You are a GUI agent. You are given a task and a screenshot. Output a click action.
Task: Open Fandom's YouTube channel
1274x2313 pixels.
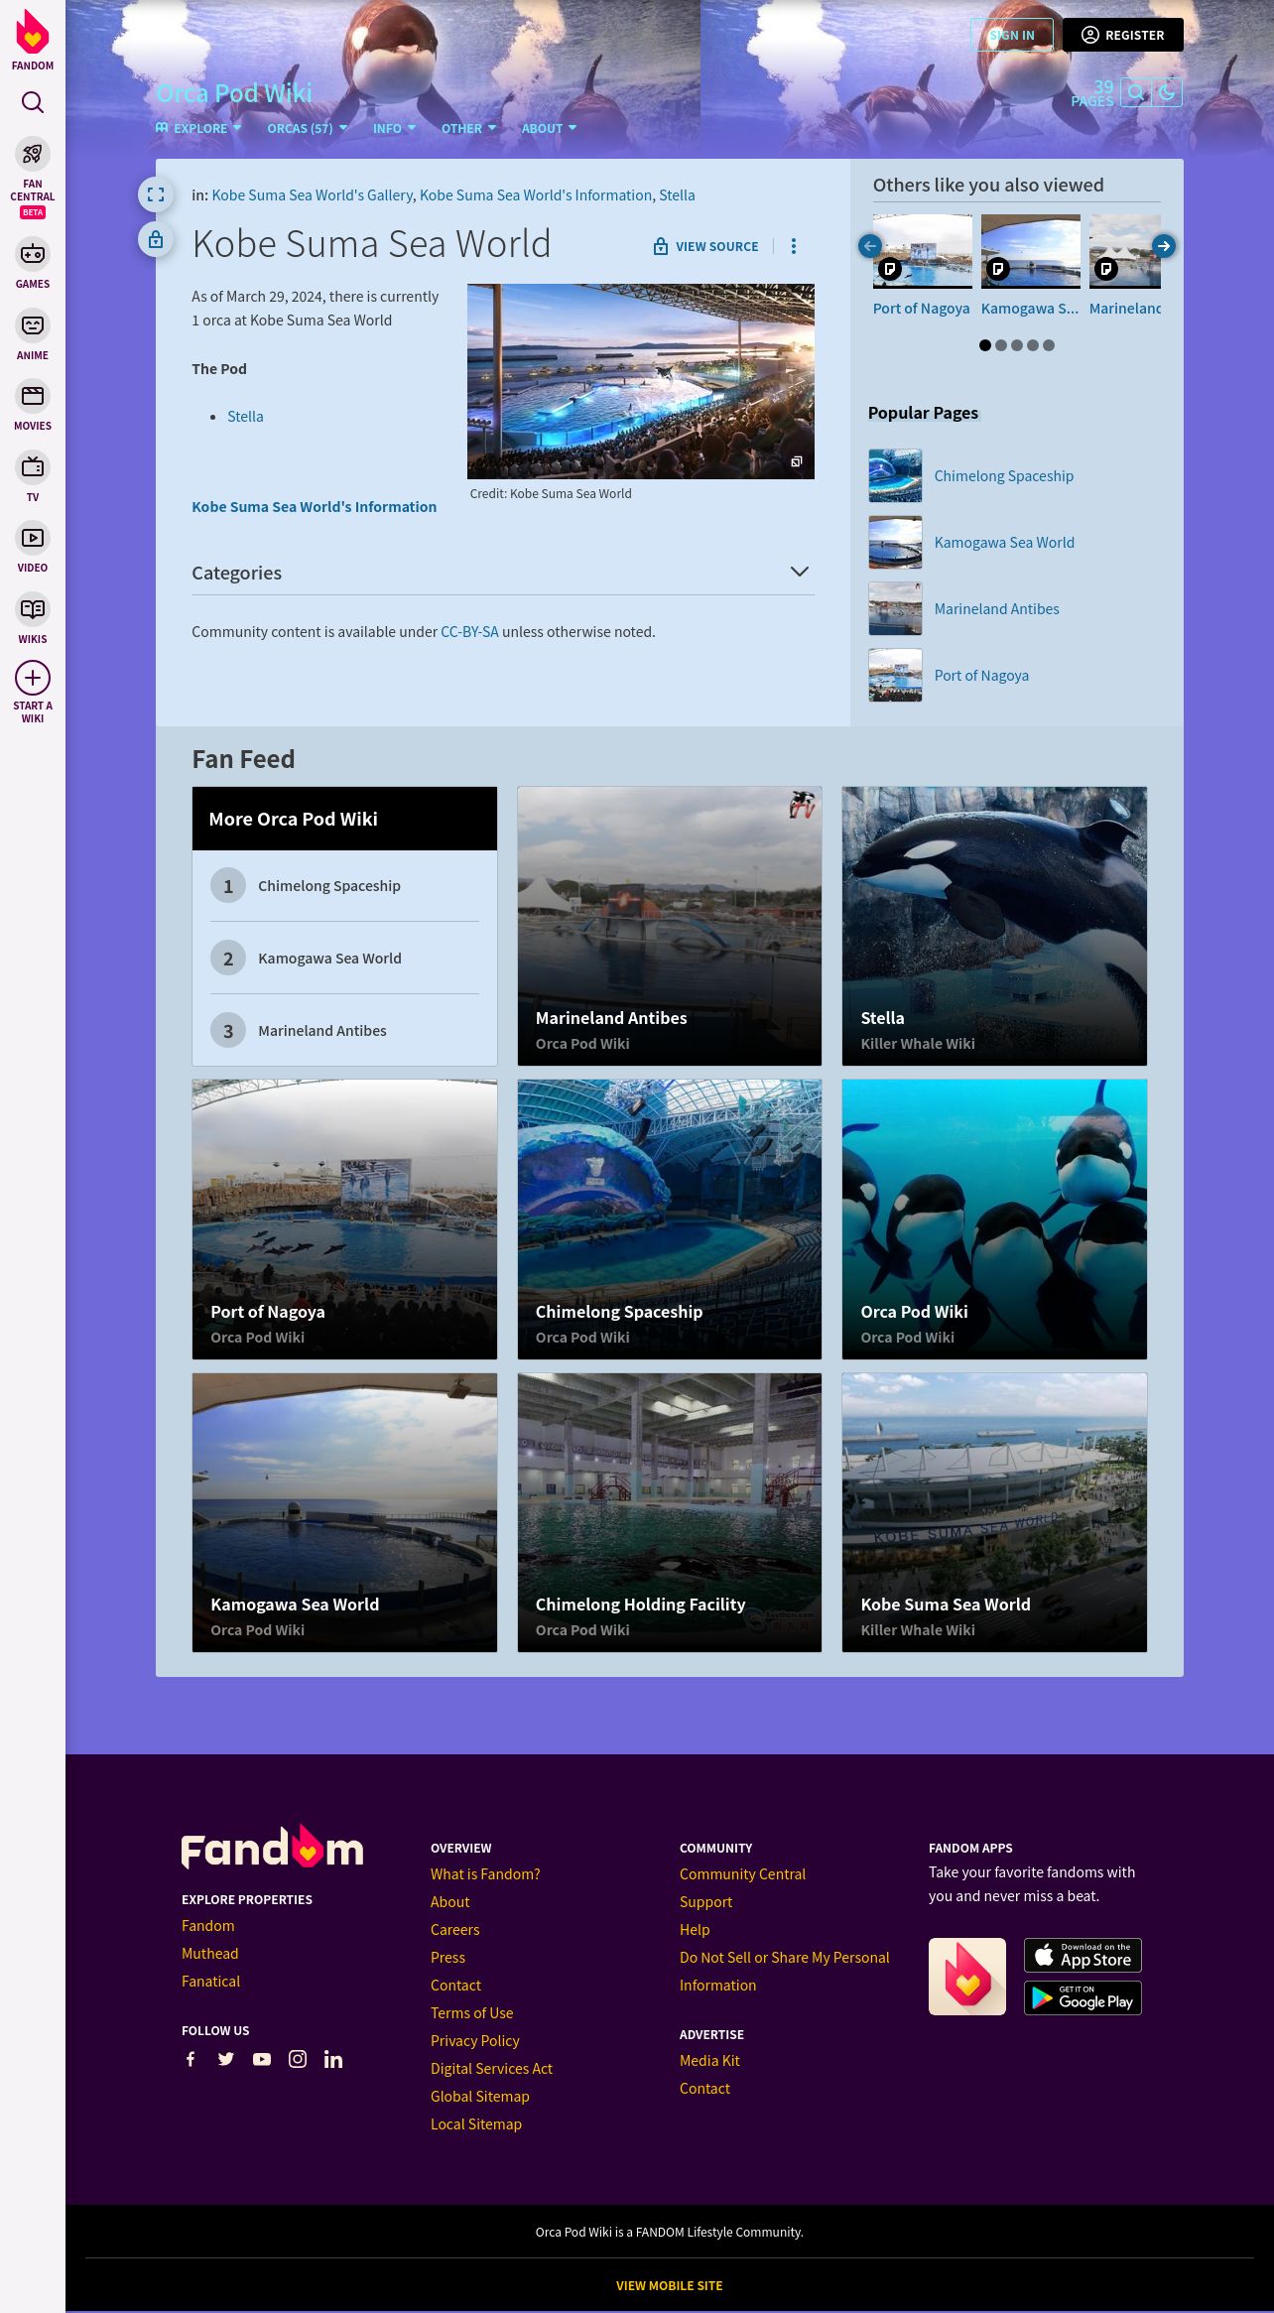[262, 2059]
